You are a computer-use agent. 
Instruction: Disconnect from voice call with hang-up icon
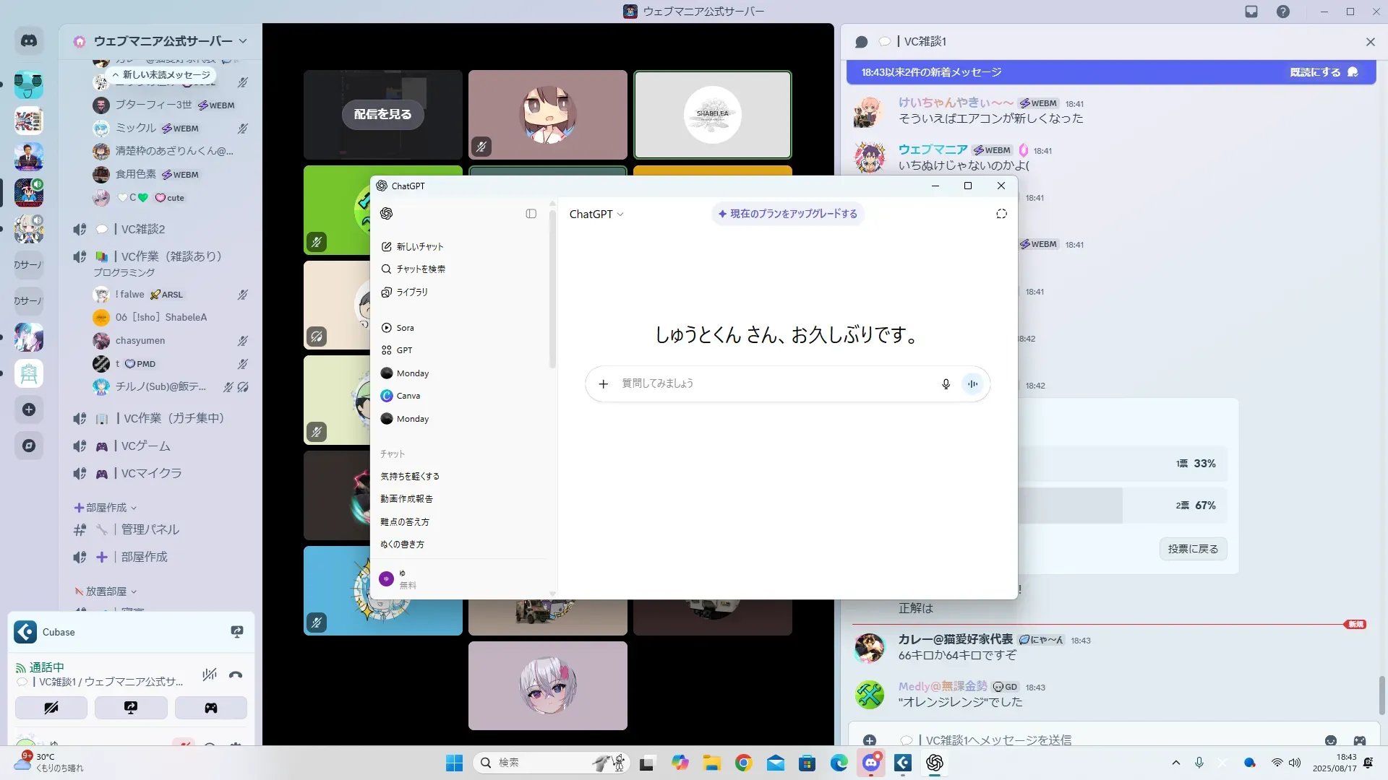coord(236,675)
